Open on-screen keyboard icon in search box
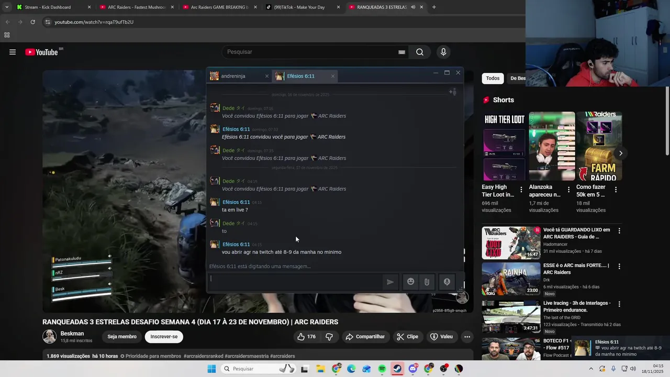 (401, 52)
